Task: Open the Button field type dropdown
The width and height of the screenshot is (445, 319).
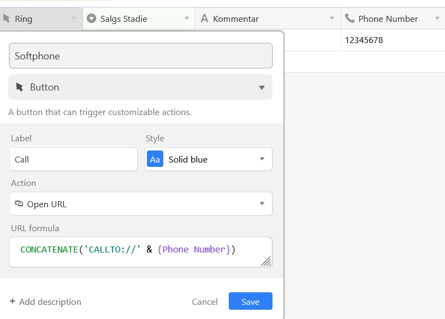Action: pyautogui.click(x=262, y=87)
